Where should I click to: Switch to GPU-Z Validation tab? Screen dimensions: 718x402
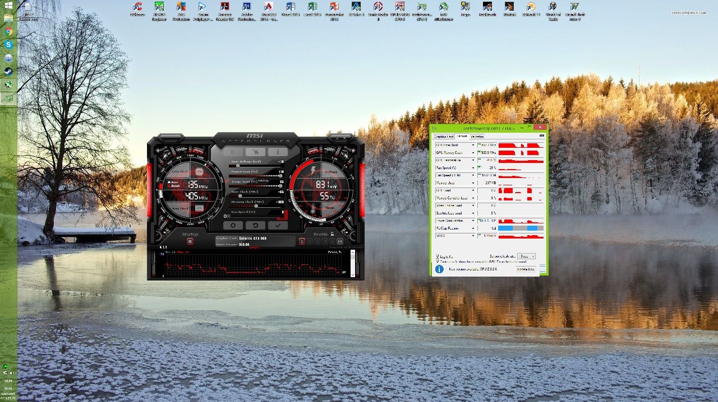(477, 137)
